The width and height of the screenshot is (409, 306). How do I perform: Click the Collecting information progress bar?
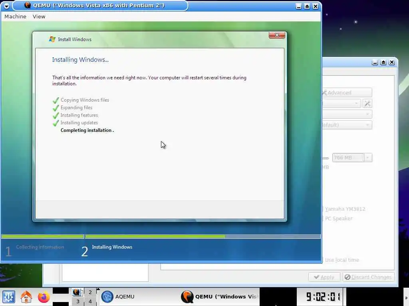tap(42, 237)
